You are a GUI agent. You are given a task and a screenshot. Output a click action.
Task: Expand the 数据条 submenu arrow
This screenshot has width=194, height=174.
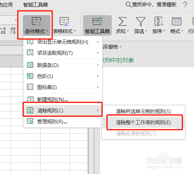point(98,65)
